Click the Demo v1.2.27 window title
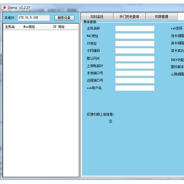This screenshot has height=184, width=184. (x=19, y=8)
